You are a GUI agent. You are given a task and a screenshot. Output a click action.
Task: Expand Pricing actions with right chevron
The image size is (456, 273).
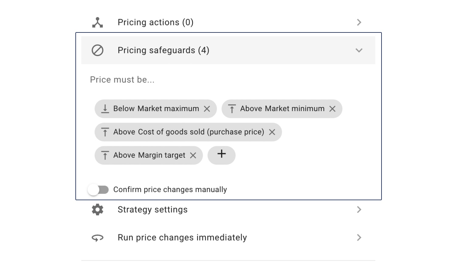359,22
